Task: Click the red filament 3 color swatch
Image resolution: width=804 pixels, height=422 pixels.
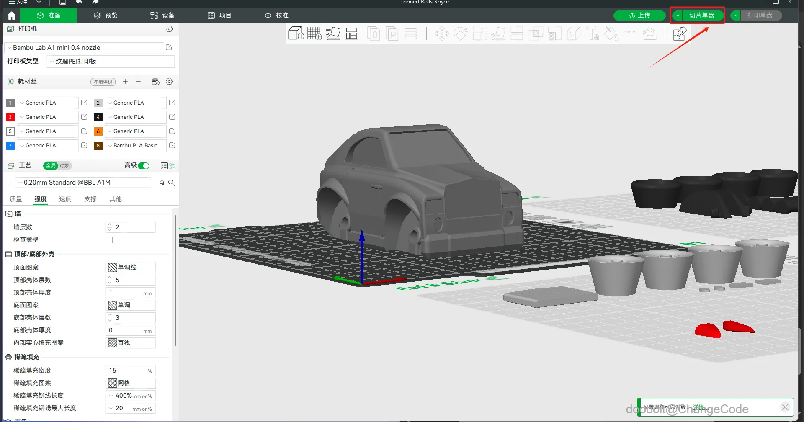Action: coord(10,117)
